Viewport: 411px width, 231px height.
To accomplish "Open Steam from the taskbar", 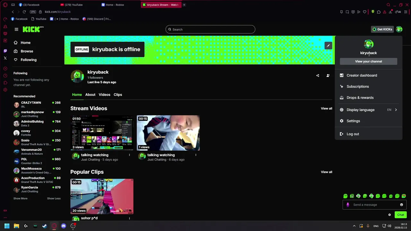I will click(x=45, y=226).
